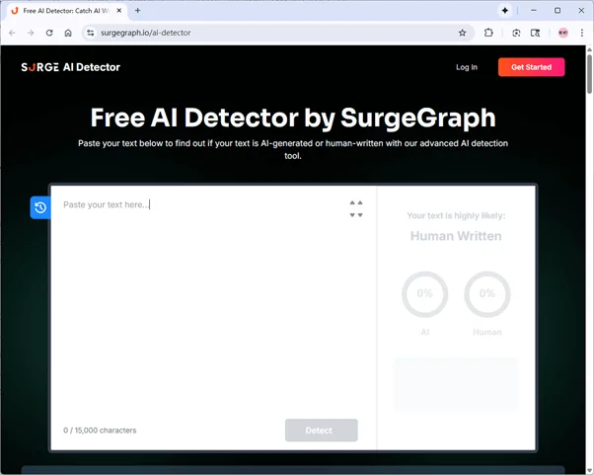Close the Free AI Detector tab
This screenshot has height=475, width=594.
click(x=119, y=11)
